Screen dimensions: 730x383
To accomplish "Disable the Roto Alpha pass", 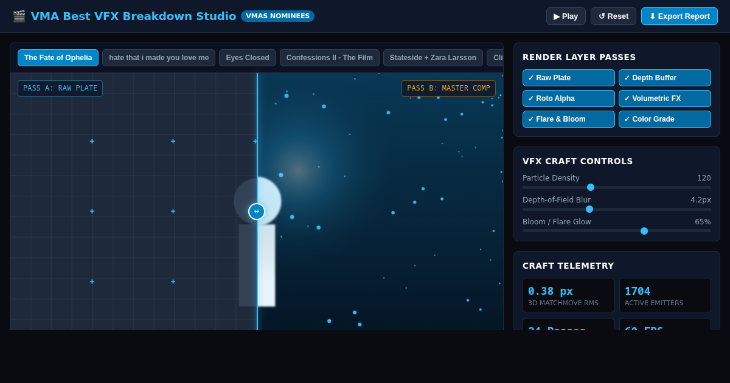I will click(569, 98).
